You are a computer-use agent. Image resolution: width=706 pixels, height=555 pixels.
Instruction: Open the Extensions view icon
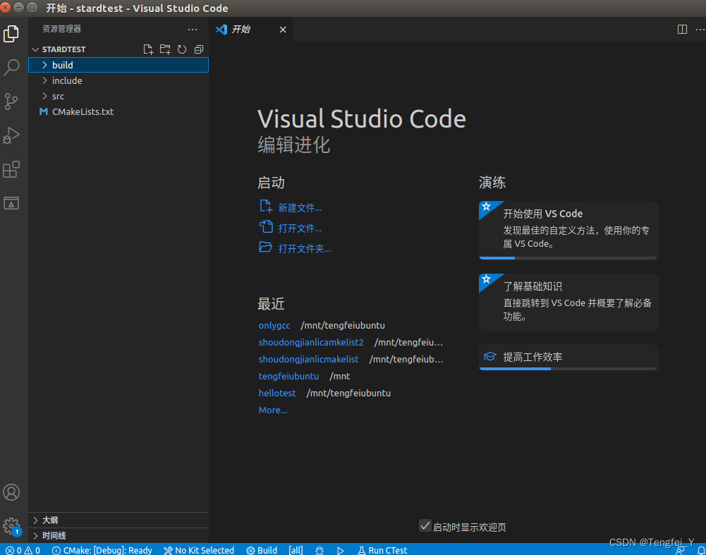click(x=11, y=169)
